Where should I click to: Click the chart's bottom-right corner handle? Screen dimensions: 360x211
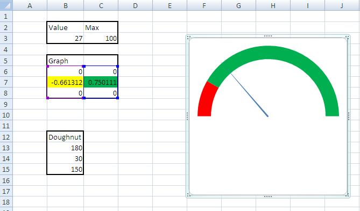(x=348, y=195)
